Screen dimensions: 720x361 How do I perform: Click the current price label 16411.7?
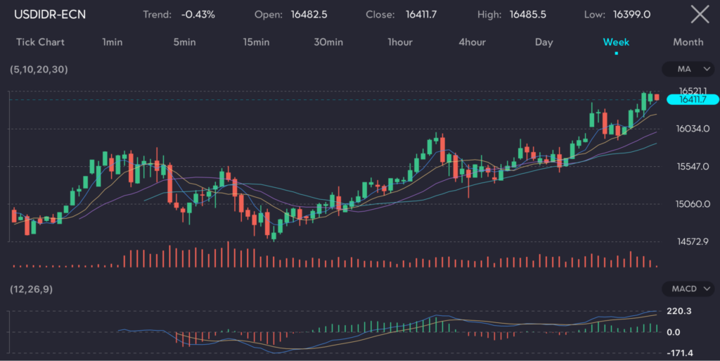click(x=692, y=100)
